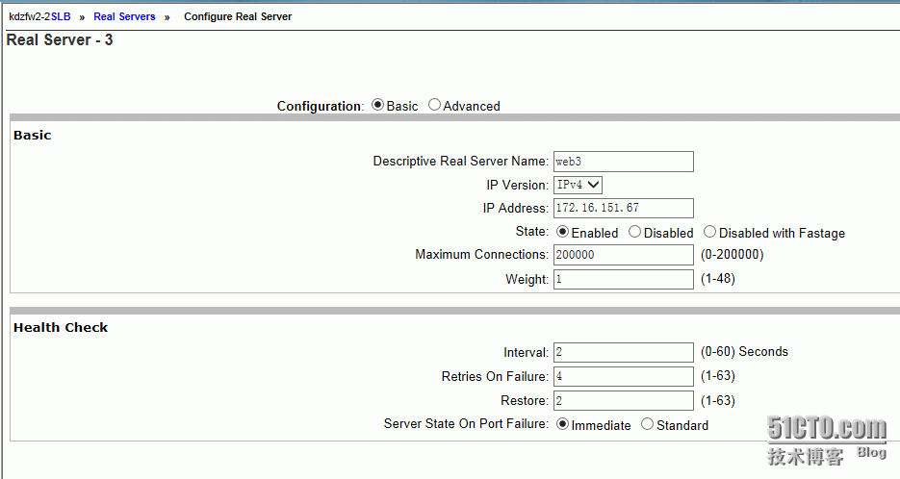Image resolution: width=900 pixels, height=479 pixels.
Task: Click the health check Interval field
Action: coord(624,352)
